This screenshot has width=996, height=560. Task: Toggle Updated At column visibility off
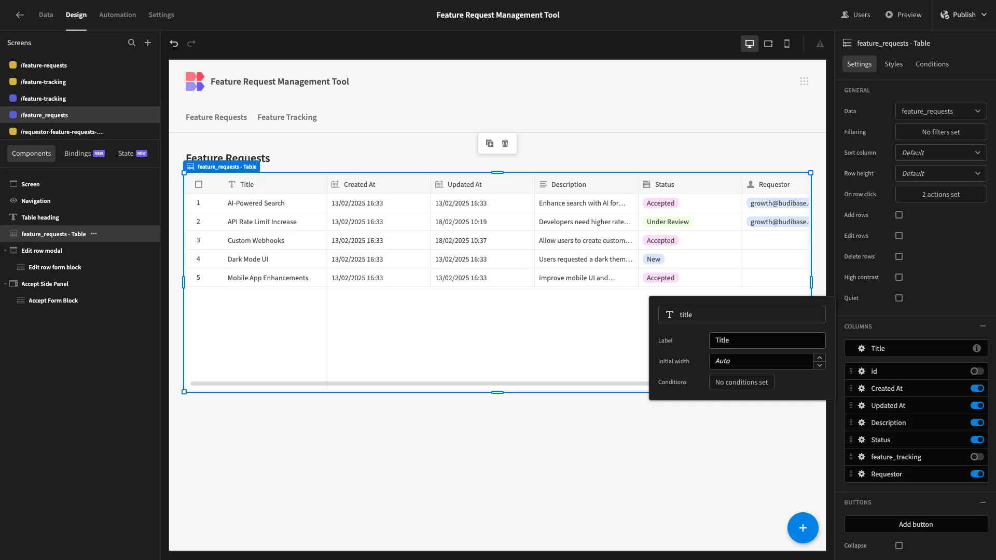(977, 405)
